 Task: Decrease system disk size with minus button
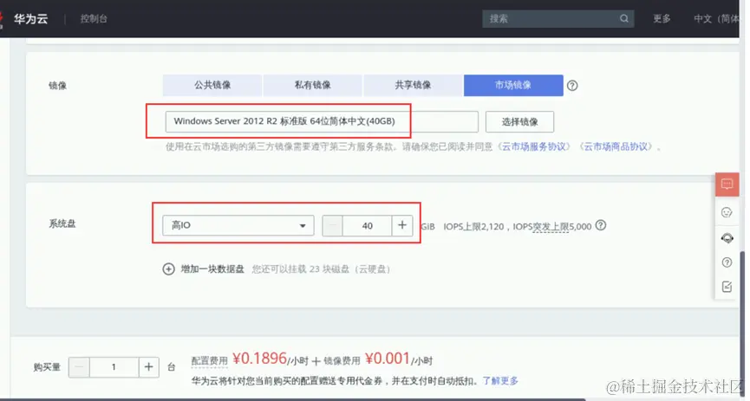point(332,225)
